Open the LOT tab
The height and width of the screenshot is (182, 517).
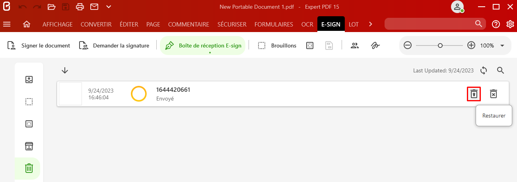(x=354, y=24)
